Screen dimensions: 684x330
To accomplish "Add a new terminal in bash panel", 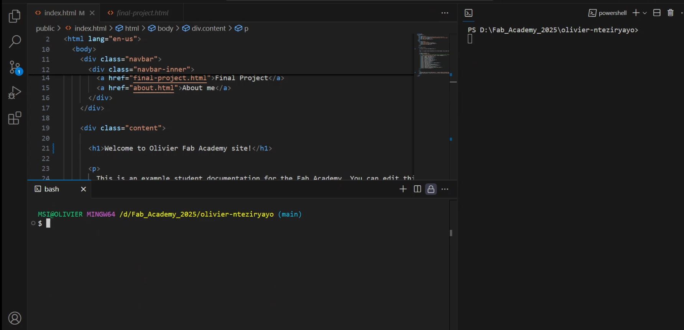I will 403,189.
